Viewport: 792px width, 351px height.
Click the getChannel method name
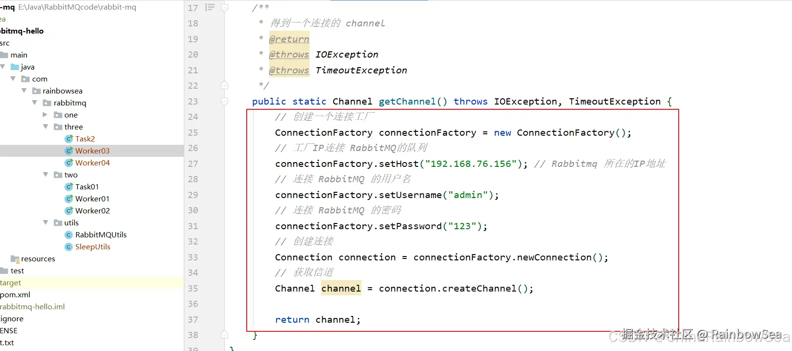(x=408, y=102)
